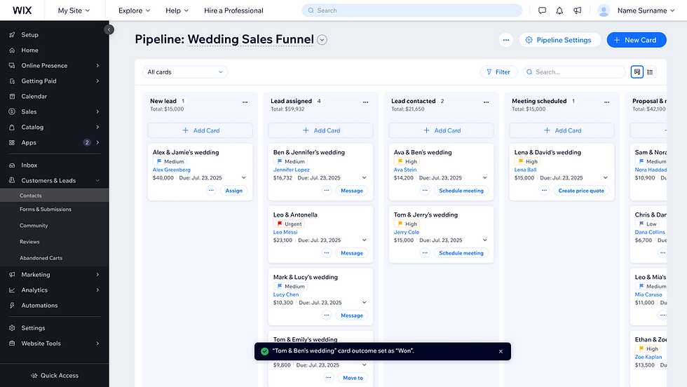The width and height of the screenshot is (687, 387).
Task: Open the Explore menu
Action: 134,11
